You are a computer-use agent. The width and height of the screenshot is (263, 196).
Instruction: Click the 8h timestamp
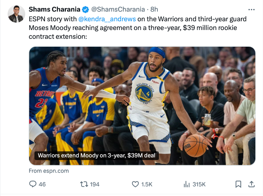point(154,9)
